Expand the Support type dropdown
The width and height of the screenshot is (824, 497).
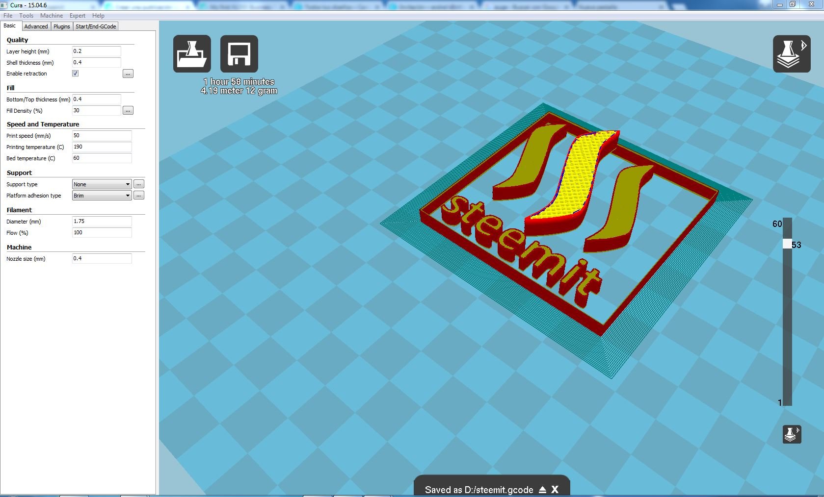102,184
